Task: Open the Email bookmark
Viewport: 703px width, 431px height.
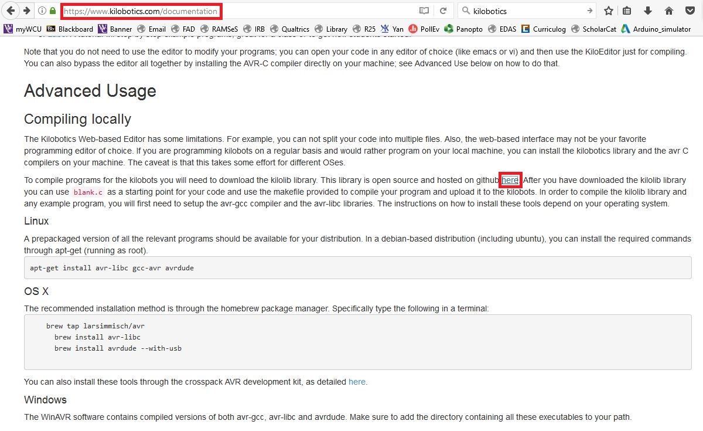Action: (152, 29)
